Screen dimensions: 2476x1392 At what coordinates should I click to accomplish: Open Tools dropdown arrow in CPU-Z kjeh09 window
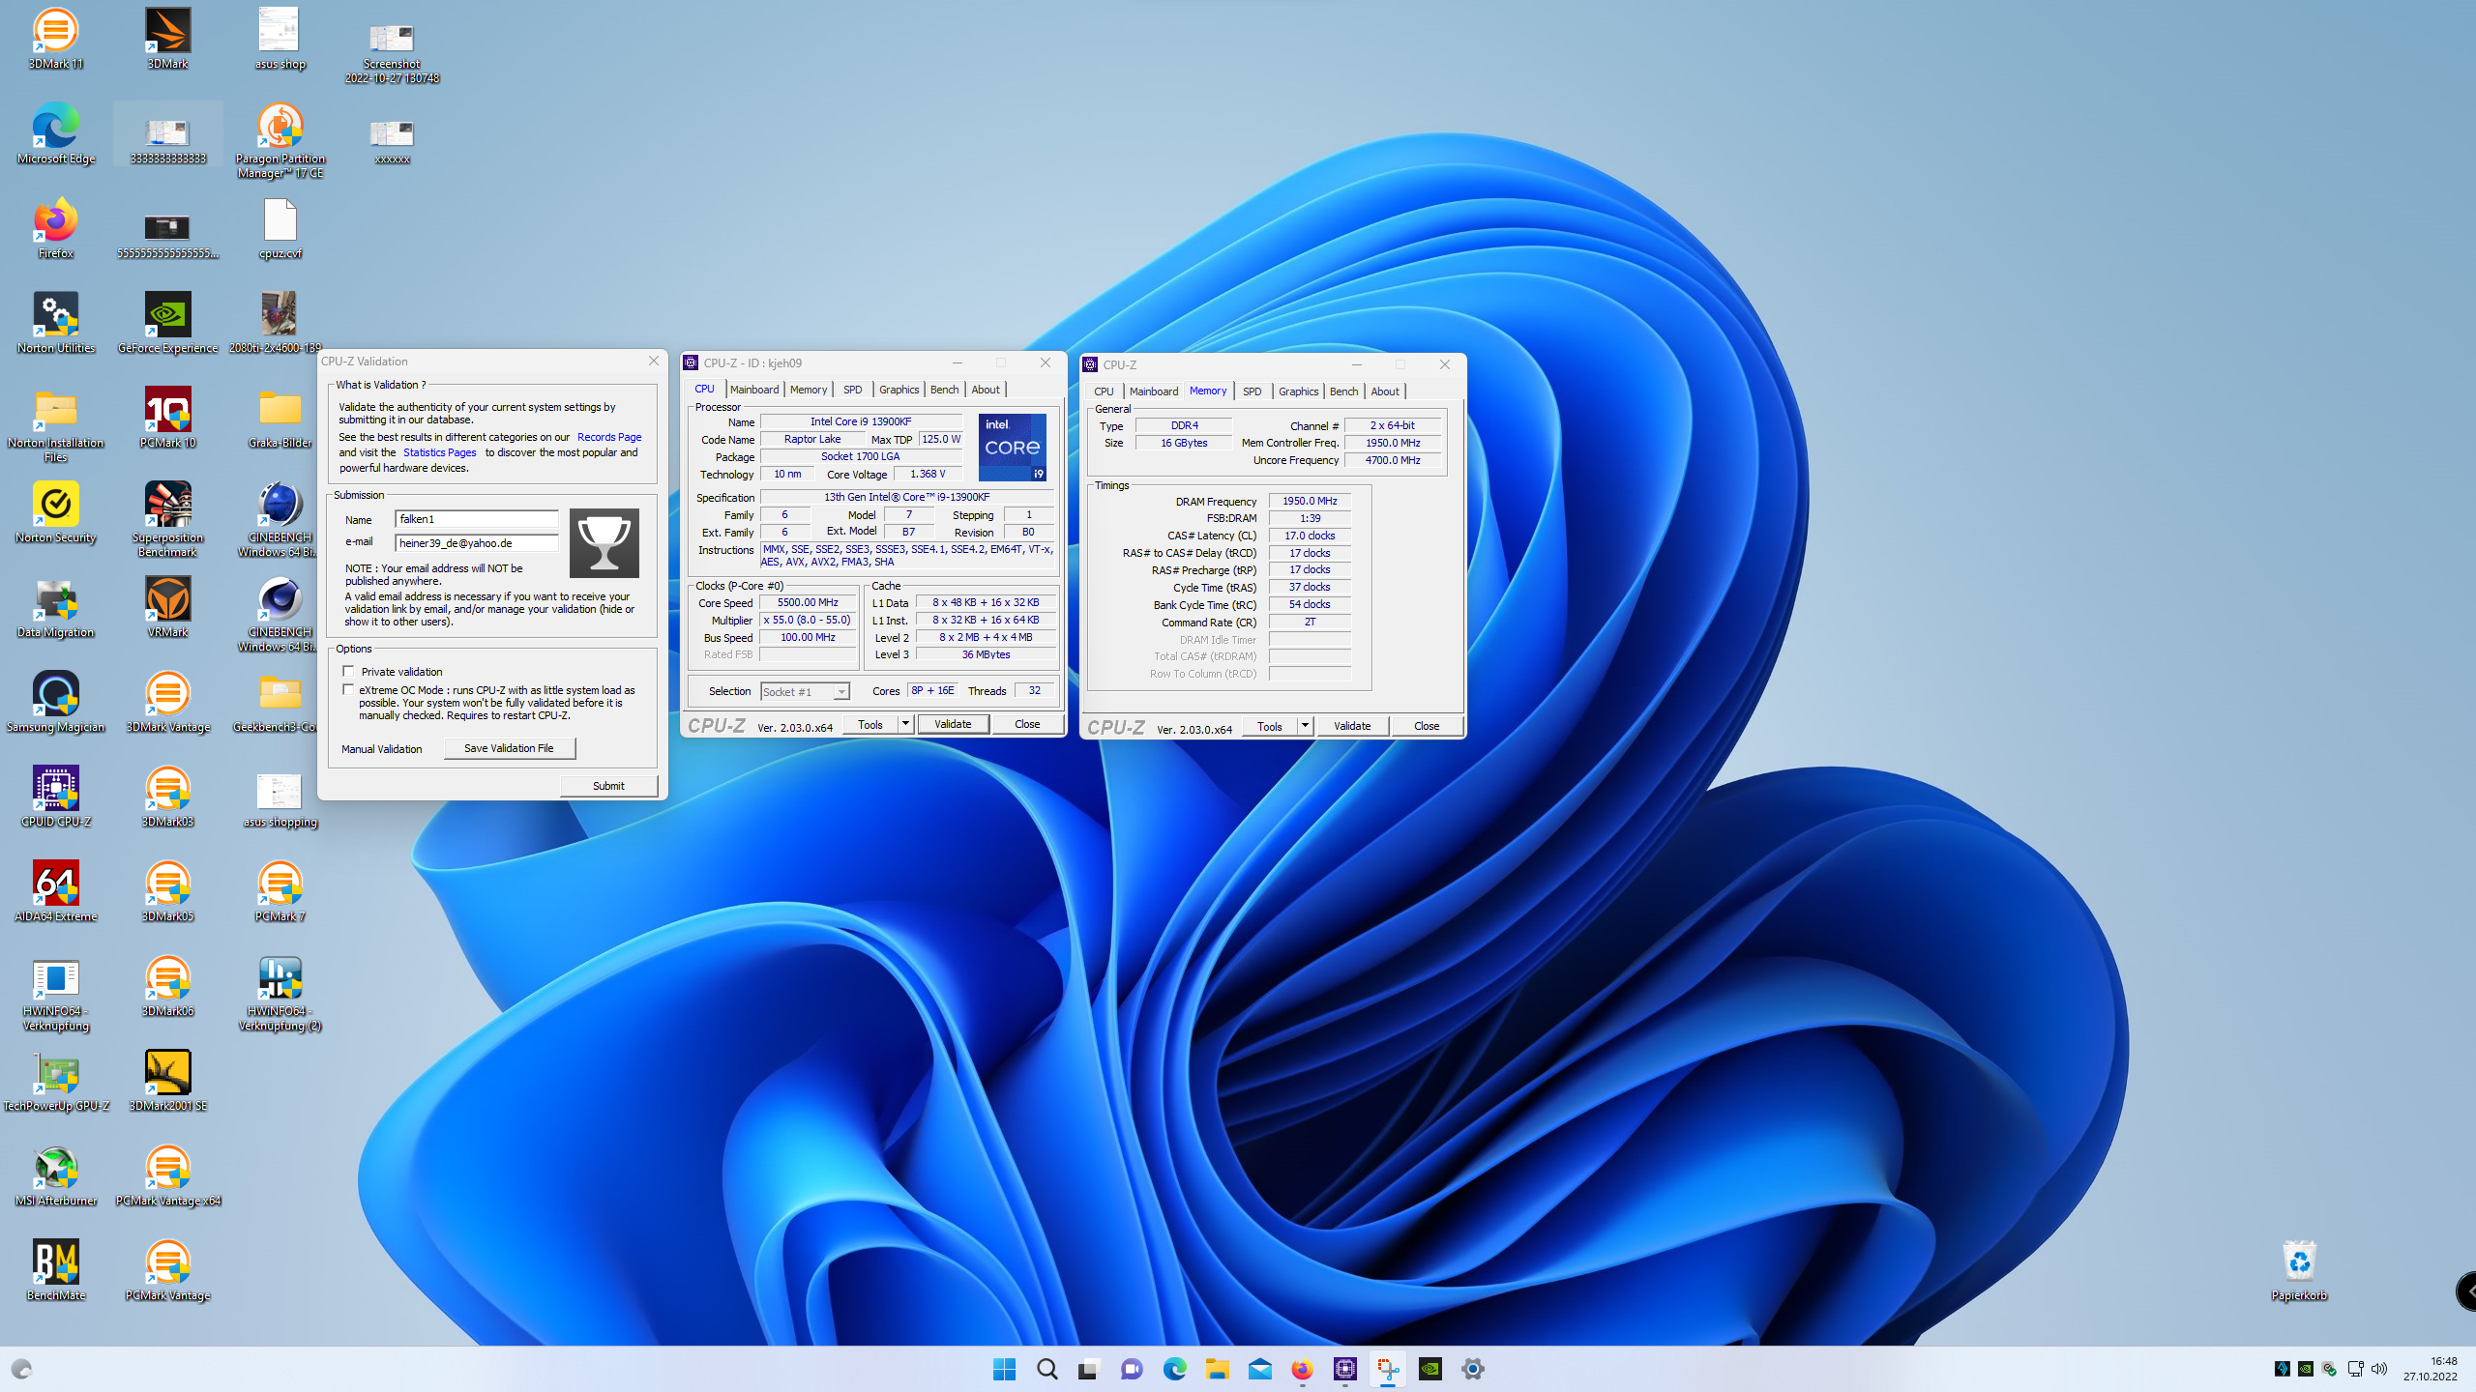coord(905,724)
